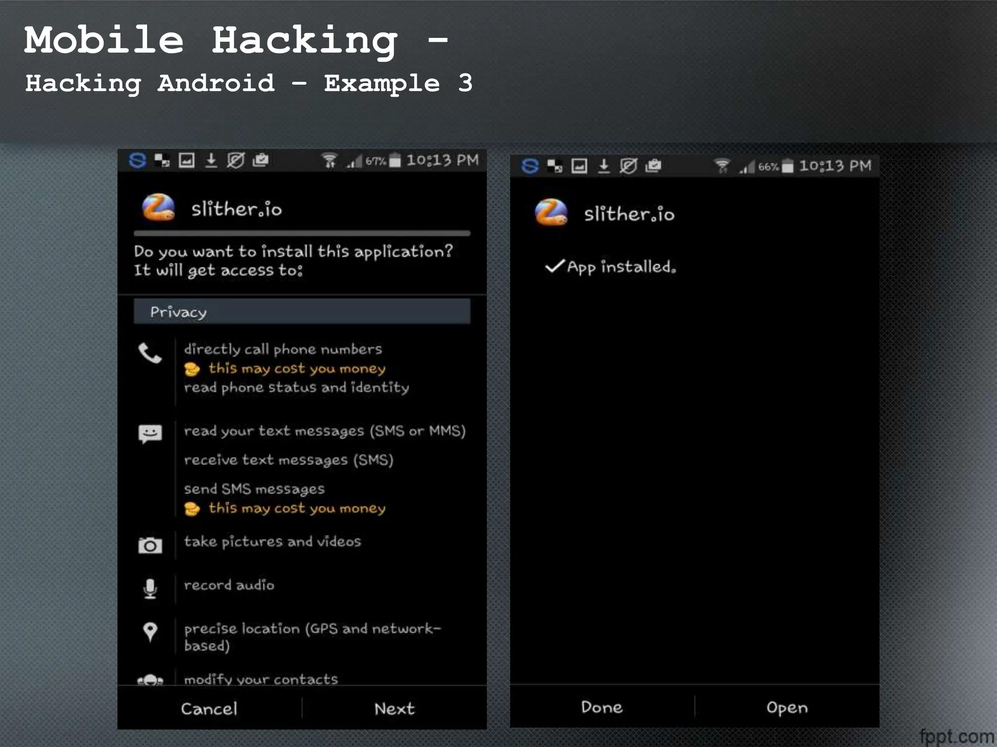The width and height of the screenshot is (997, 747).
Task: Tap Done on the installed screen
Action: click(x=602, y=707)
